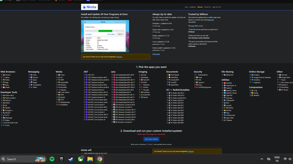Screen dimensions: 293x164
Task: Check the Brave browser checkbox
Action: pyautogui.click(x=2, y=85)
